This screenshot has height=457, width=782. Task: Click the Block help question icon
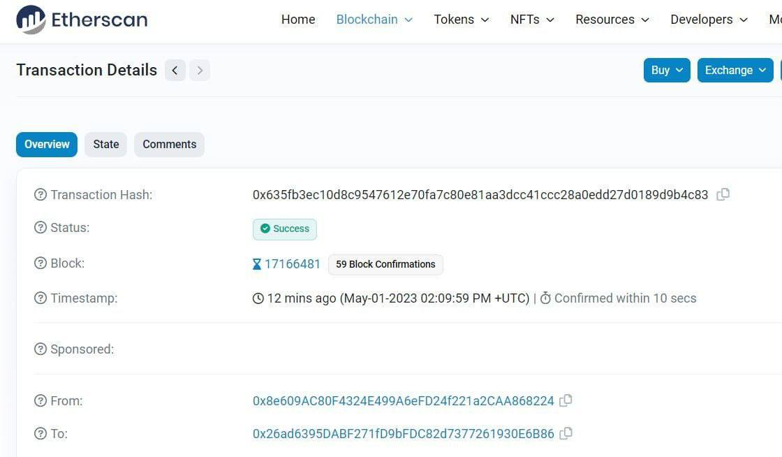click(40, 263)
